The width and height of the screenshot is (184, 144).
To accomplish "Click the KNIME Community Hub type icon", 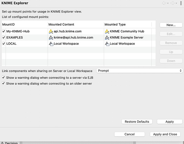I will click(x=107, y=31).
